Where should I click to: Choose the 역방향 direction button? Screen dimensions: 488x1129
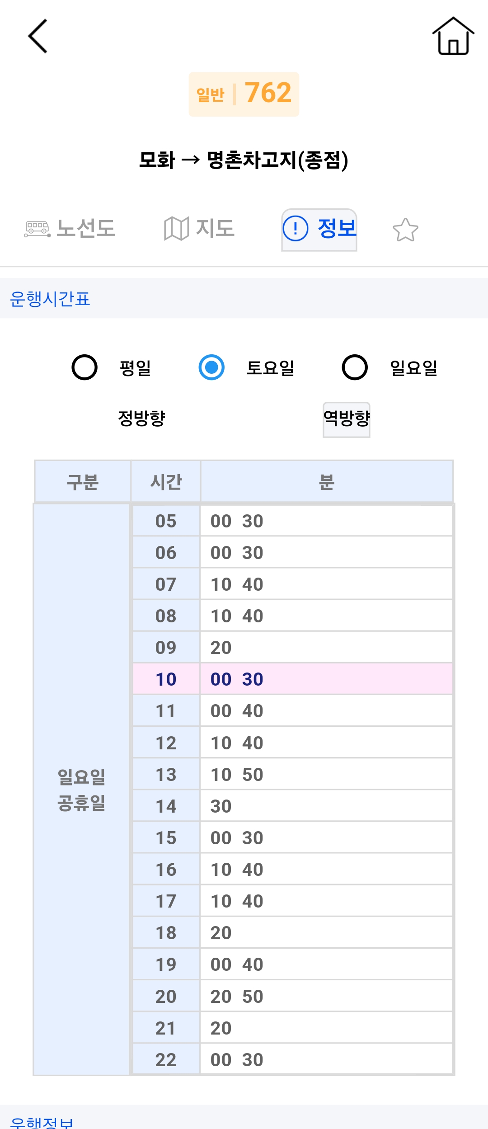tap(347, 419)
